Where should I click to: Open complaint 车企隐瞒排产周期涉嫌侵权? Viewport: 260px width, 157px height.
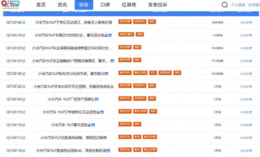coord(70,61)
